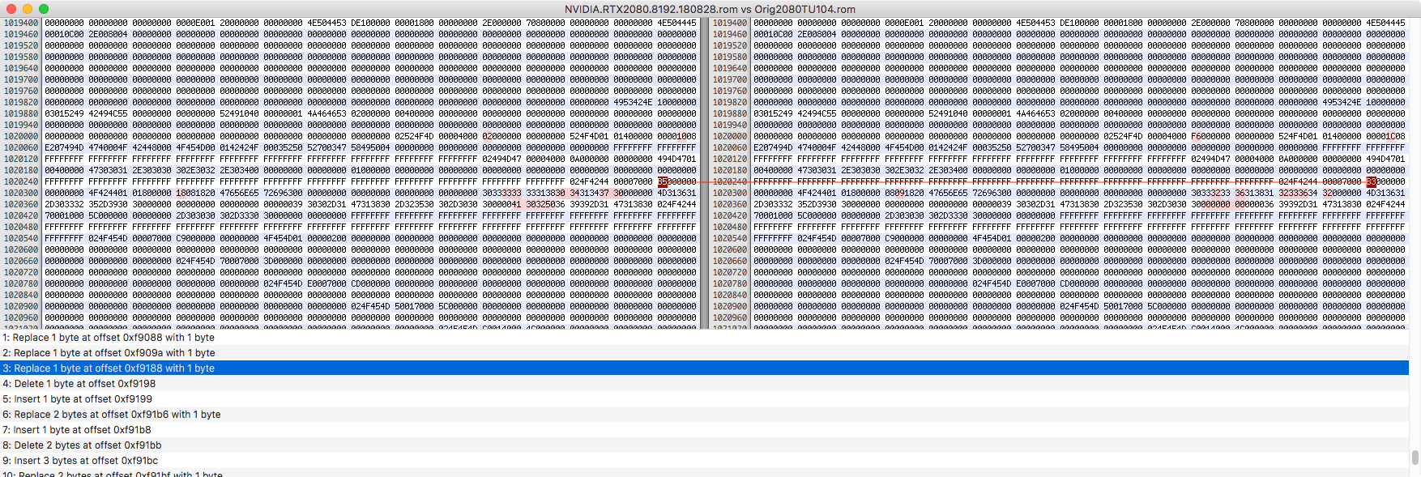Click dark-highlighted byte 33 in right pane row 1020240
This screenshot has width=1421, height=477.
(x=1371, y=181)
